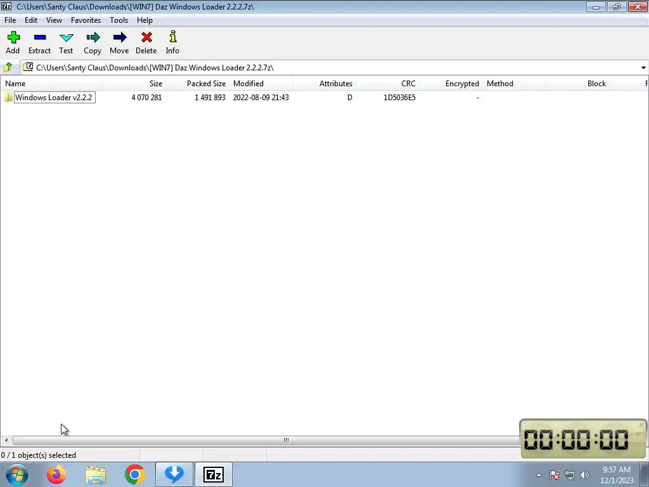The height and width of the screenshot is (487, 649).
Task: Click the network tray icon
Action: pos(570,475)
